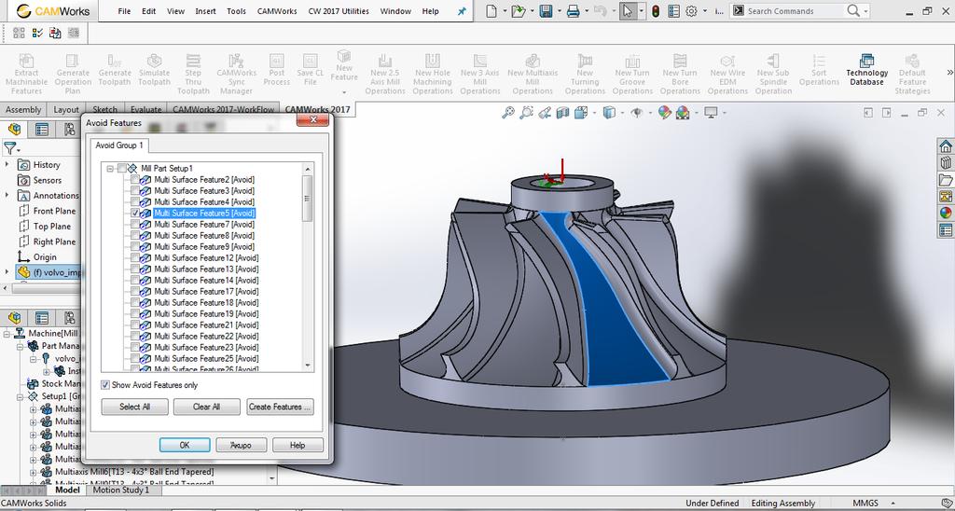Open File Properties list icon
This screenshot has height=511, width=955.
pyautogui.click(x=673, y=11)
